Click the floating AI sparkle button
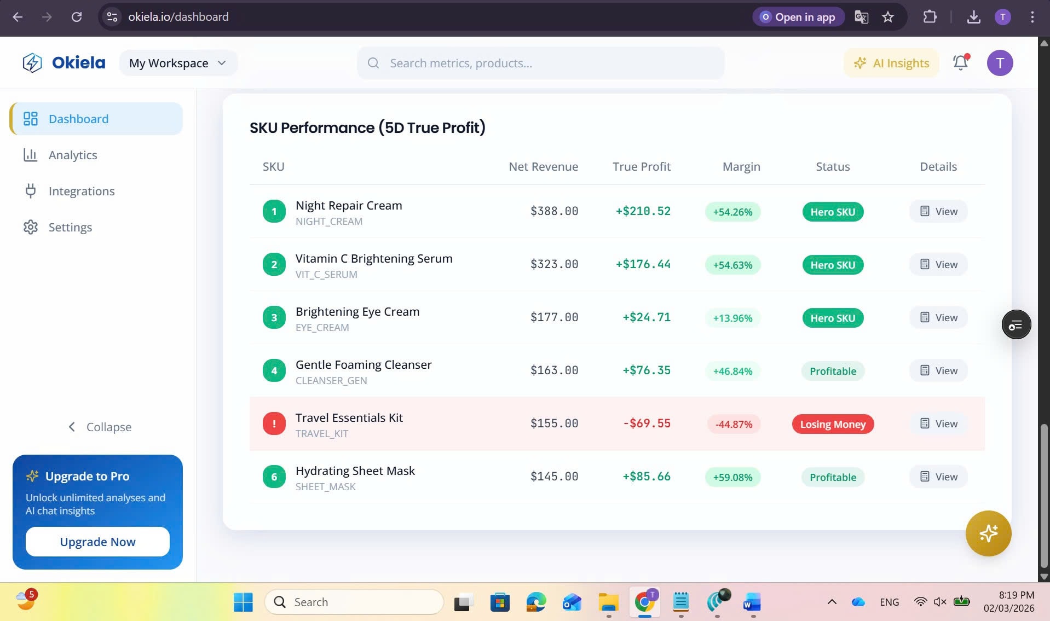1050x621 pixels. pos(989,533)
